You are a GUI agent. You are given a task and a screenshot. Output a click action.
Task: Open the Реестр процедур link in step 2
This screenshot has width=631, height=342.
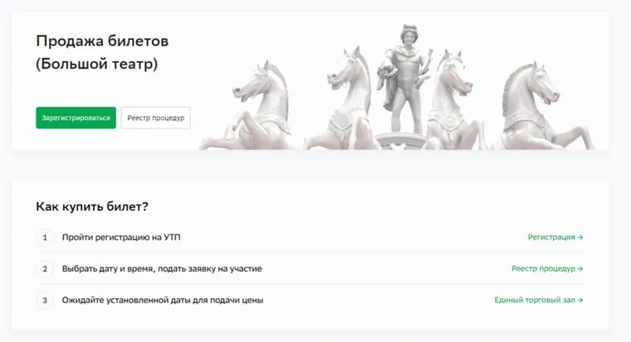pos(547,268)
